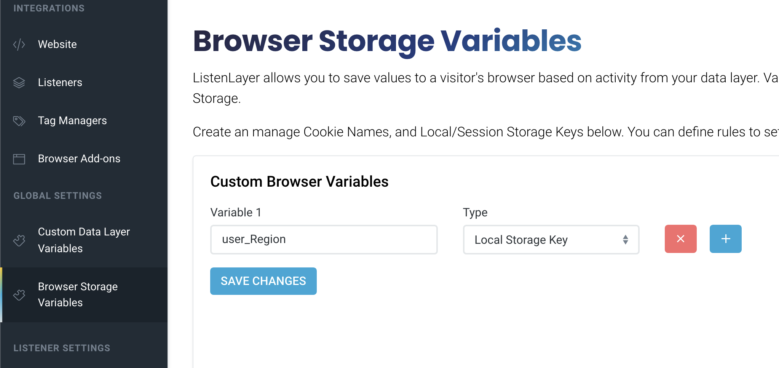
Task: Click the red X to delete Variable 1
Action: (x=680, y=239)
